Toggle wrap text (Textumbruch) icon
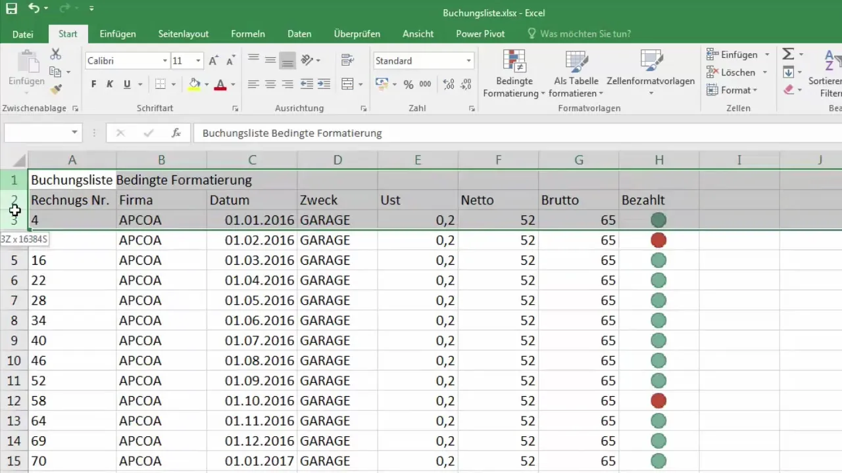The image size is (842, 473). point(348,60)
